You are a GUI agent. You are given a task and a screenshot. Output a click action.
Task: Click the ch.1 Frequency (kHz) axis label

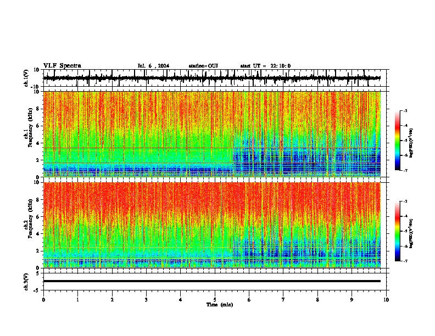pyautogui.click(x=29, y=134)
